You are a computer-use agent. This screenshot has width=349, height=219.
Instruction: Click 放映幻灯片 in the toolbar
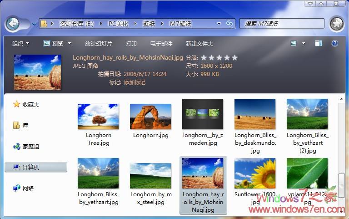tap(98, 44)
